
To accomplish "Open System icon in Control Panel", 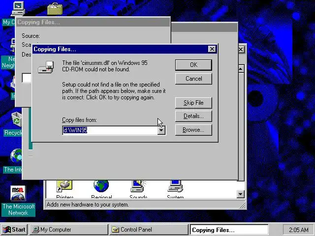I will (175, 189).
